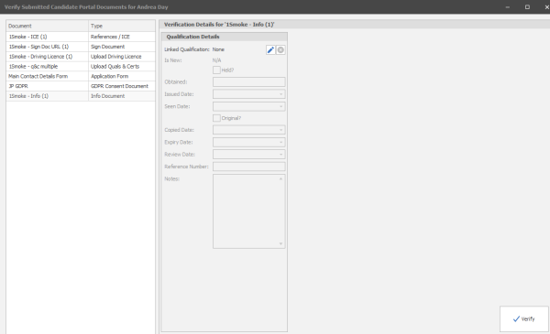Select the '1Smoke - Driving Licence (1)' row
This screenshot has height=334, width=550.
(81, 57)
